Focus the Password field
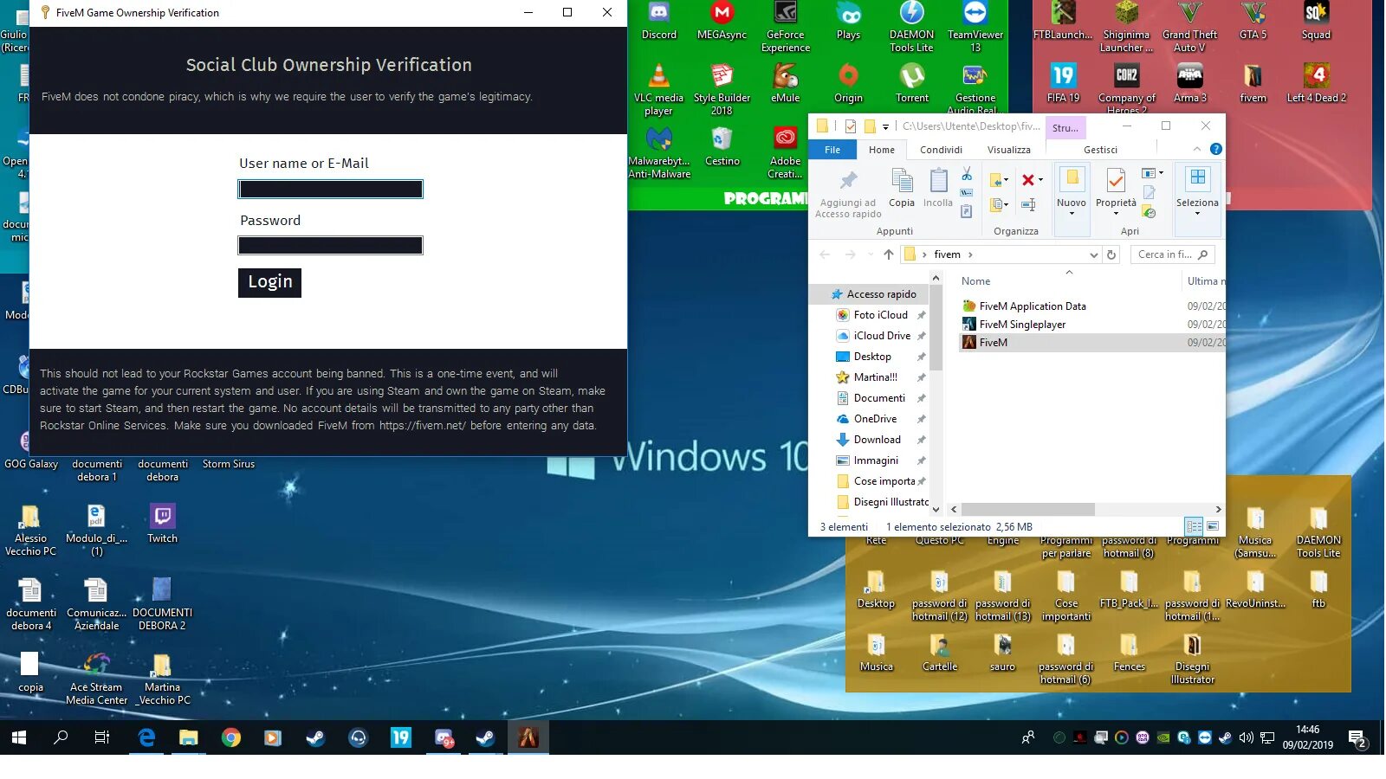Screen dimensions: 1386x779 coord(330,246)
